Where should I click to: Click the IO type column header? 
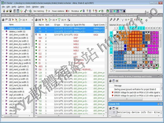tap(57, 25)
